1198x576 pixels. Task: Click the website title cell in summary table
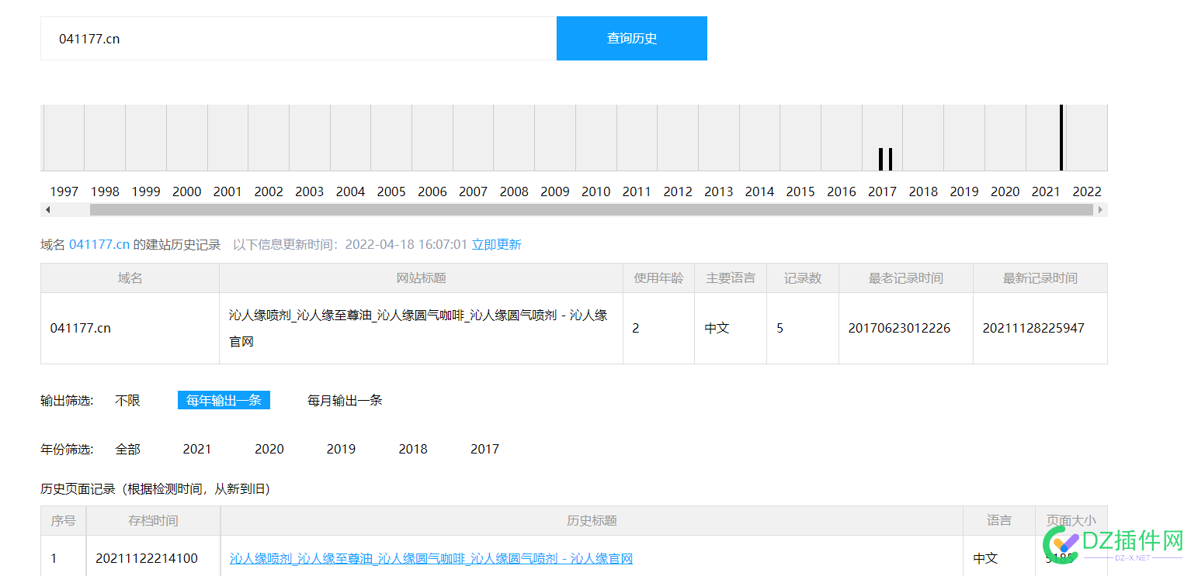coord(421,328)
